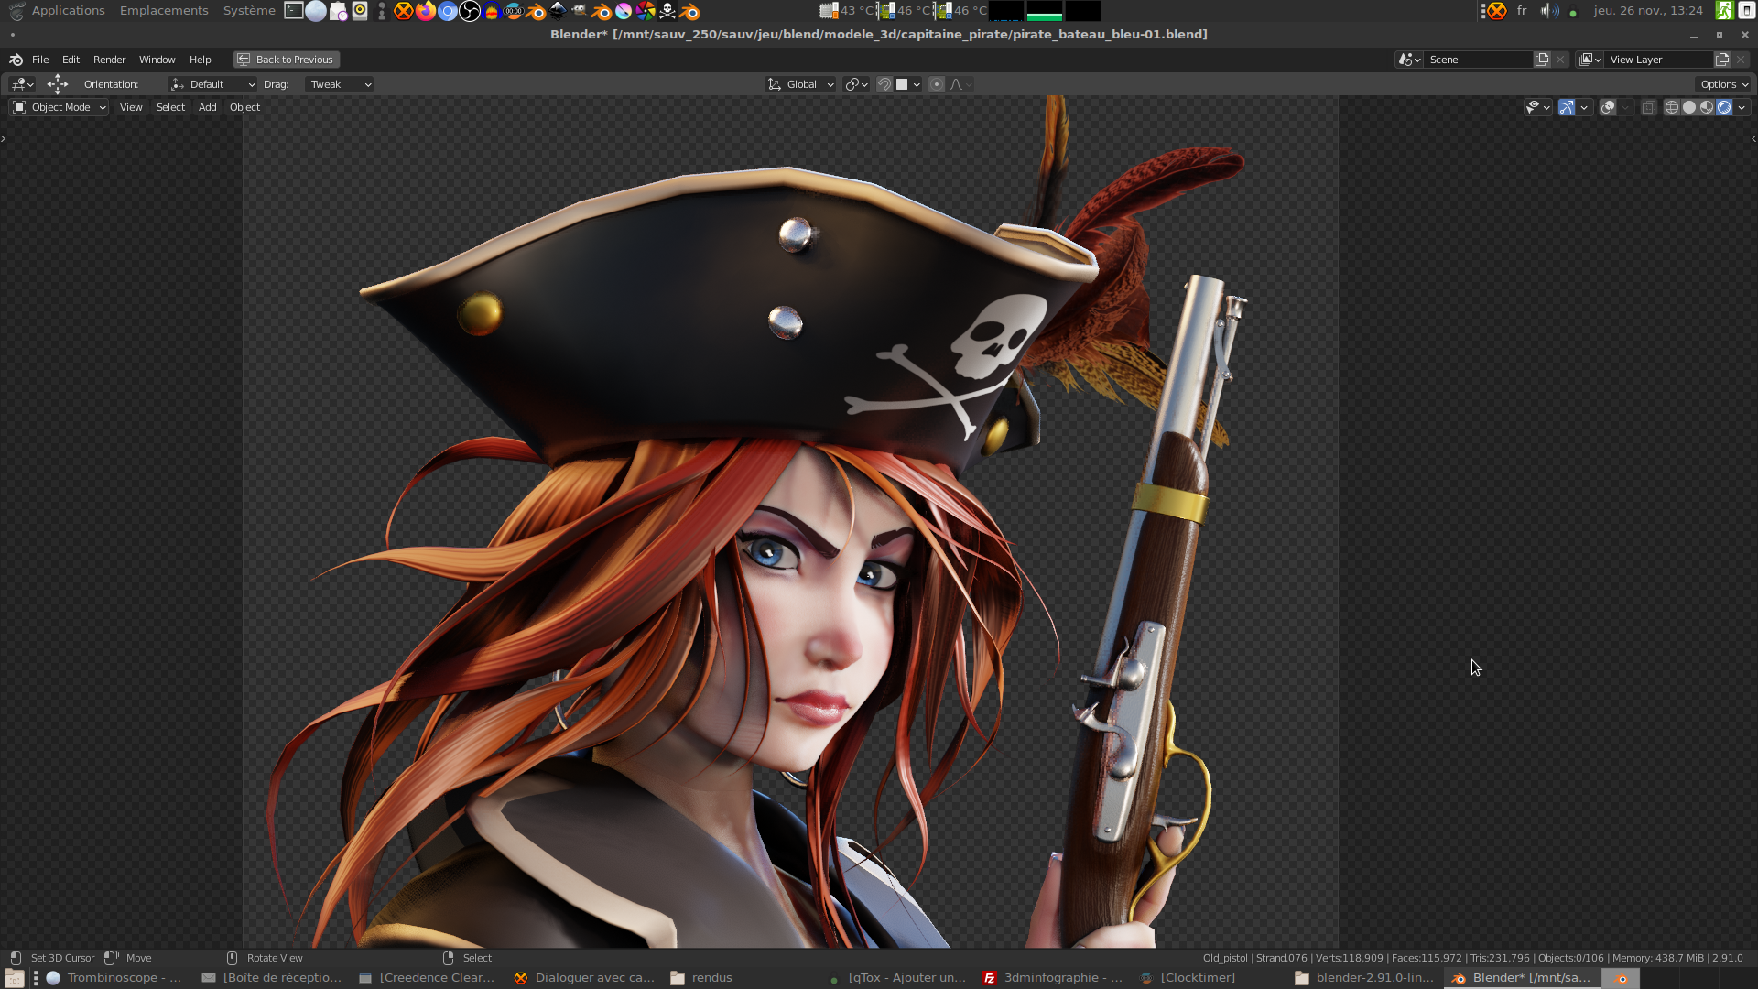Open the Edit menu

tap(71, 60)
